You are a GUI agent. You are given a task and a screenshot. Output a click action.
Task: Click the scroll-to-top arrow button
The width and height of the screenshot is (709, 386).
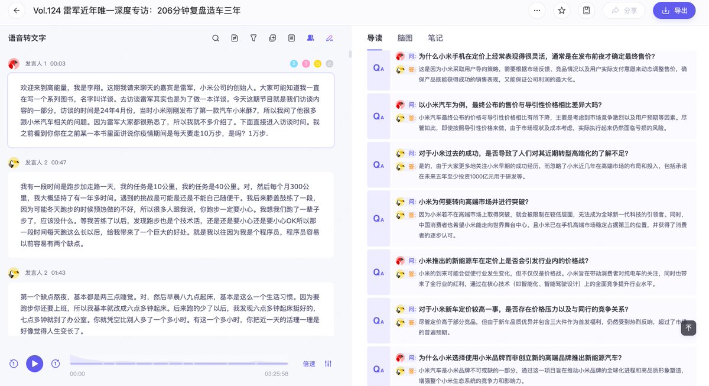tap(689, 328)
